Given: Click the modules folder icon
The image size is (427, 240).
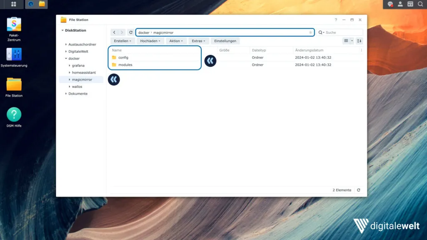Looking at the screenshot, I should coord(114,65).
